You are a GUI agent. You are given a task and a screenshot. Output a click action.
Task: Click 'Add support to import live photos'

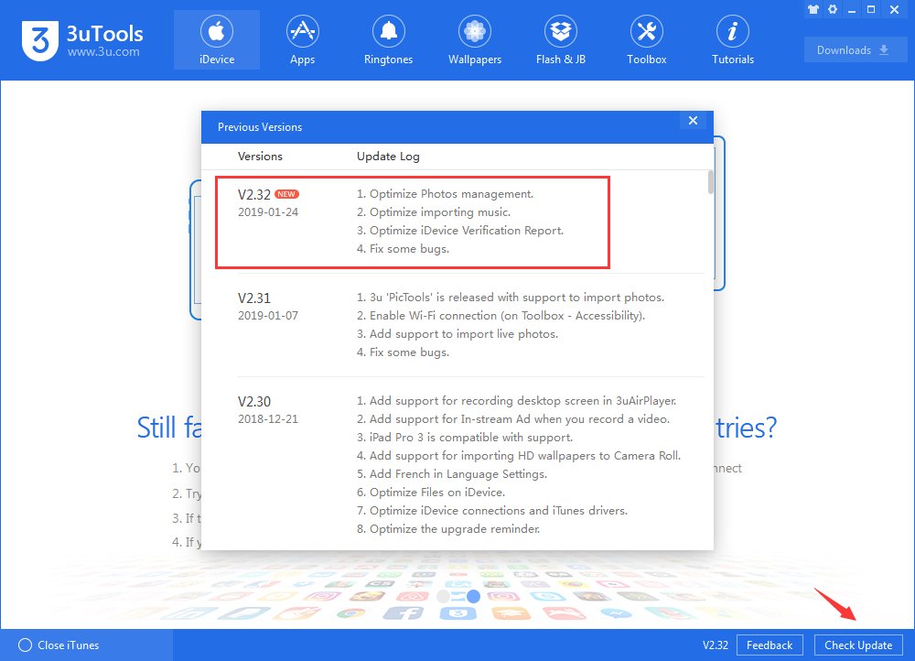(457, 334)
